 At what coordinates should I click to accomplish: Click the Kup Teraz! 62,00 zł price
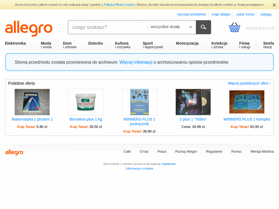click(247, 127)
